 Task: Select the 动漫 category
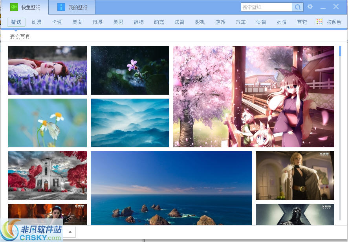click(37, 22)
